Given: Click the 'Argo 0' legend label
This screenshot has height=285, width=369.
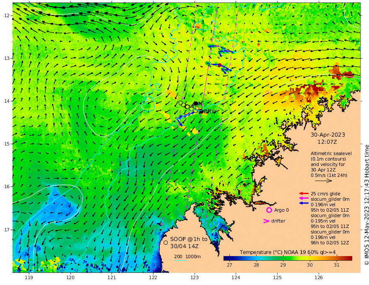Looking at the screenshot, I should 281,210.
